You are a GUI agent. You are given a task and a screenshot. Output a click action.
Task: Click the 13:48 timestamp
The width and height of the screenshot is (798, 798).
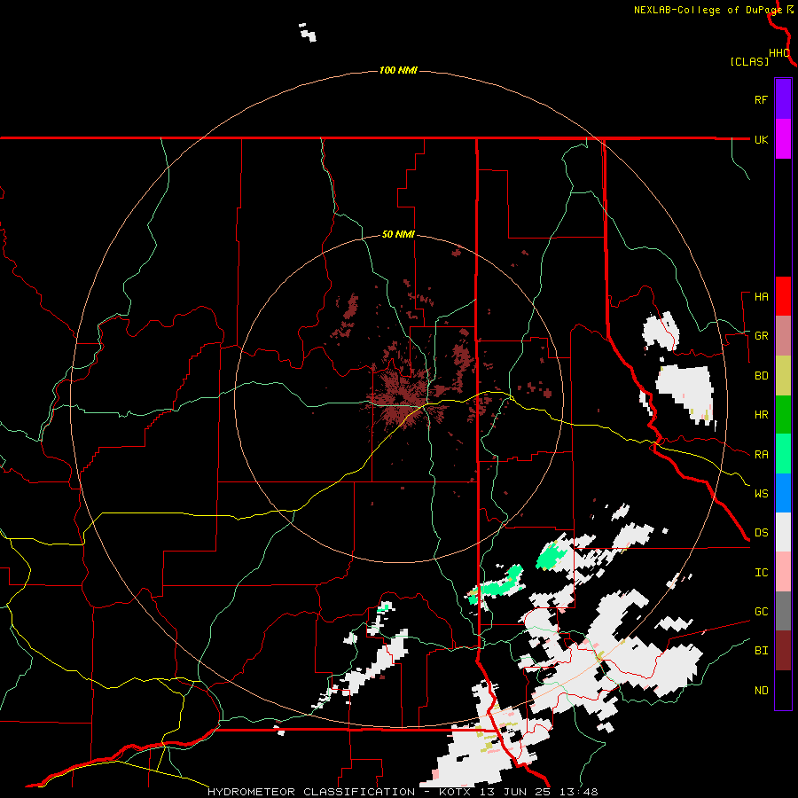click(x=580, y=792)
